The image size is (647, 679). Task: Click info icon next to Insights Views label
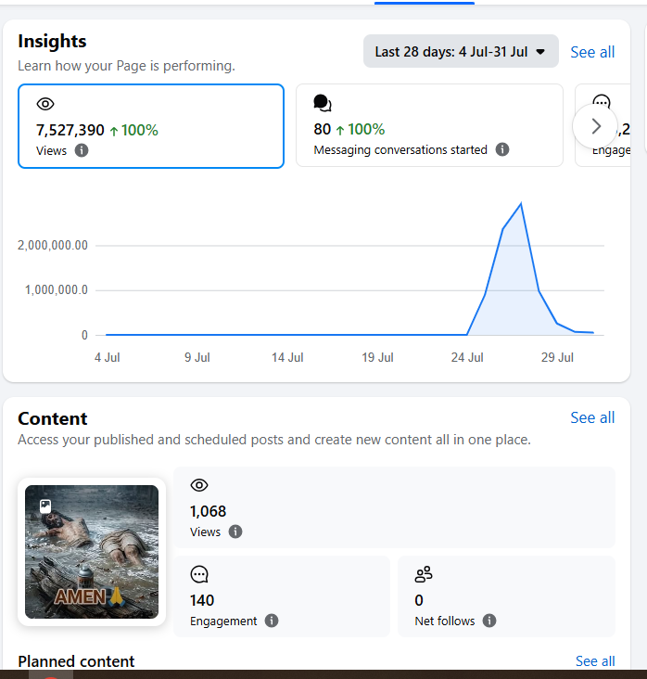coord(82,150)
